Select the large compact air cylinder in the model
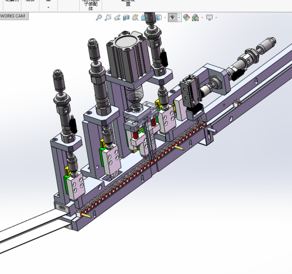292x274 pixels. click(x=129, y=58)
